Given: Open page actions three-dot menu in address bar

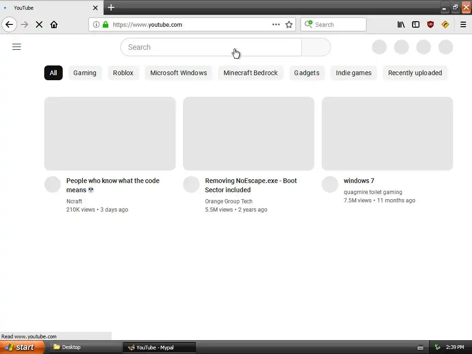Looking at the screenshot, I should point(276,24).
